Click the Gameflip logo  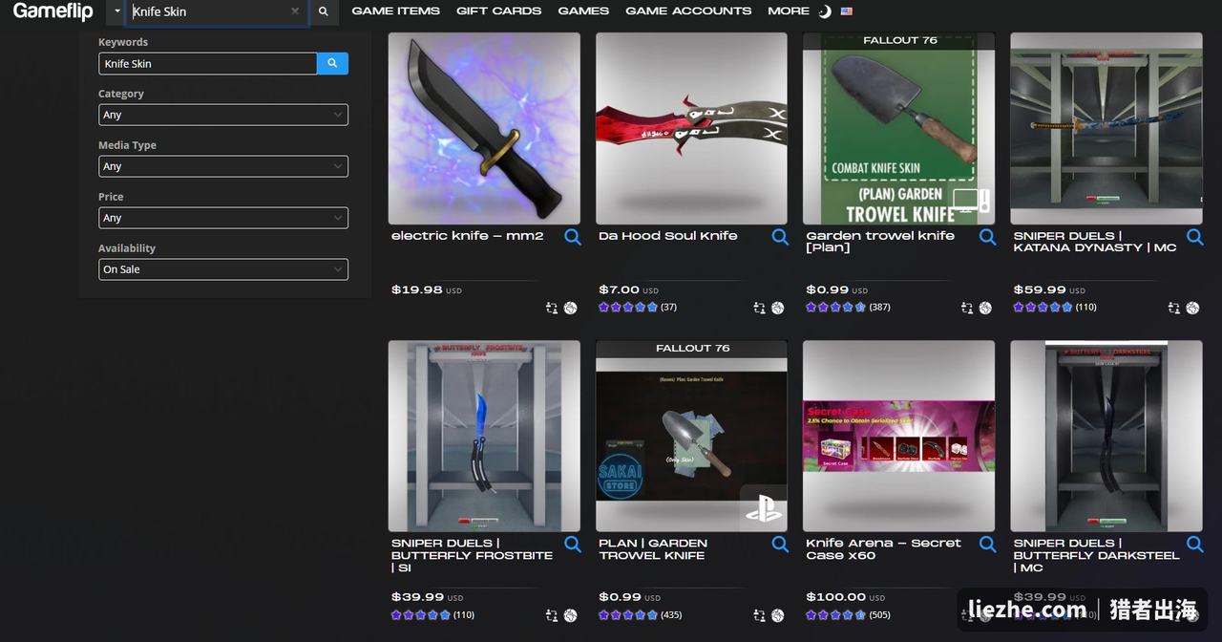[x=53, y=11]
